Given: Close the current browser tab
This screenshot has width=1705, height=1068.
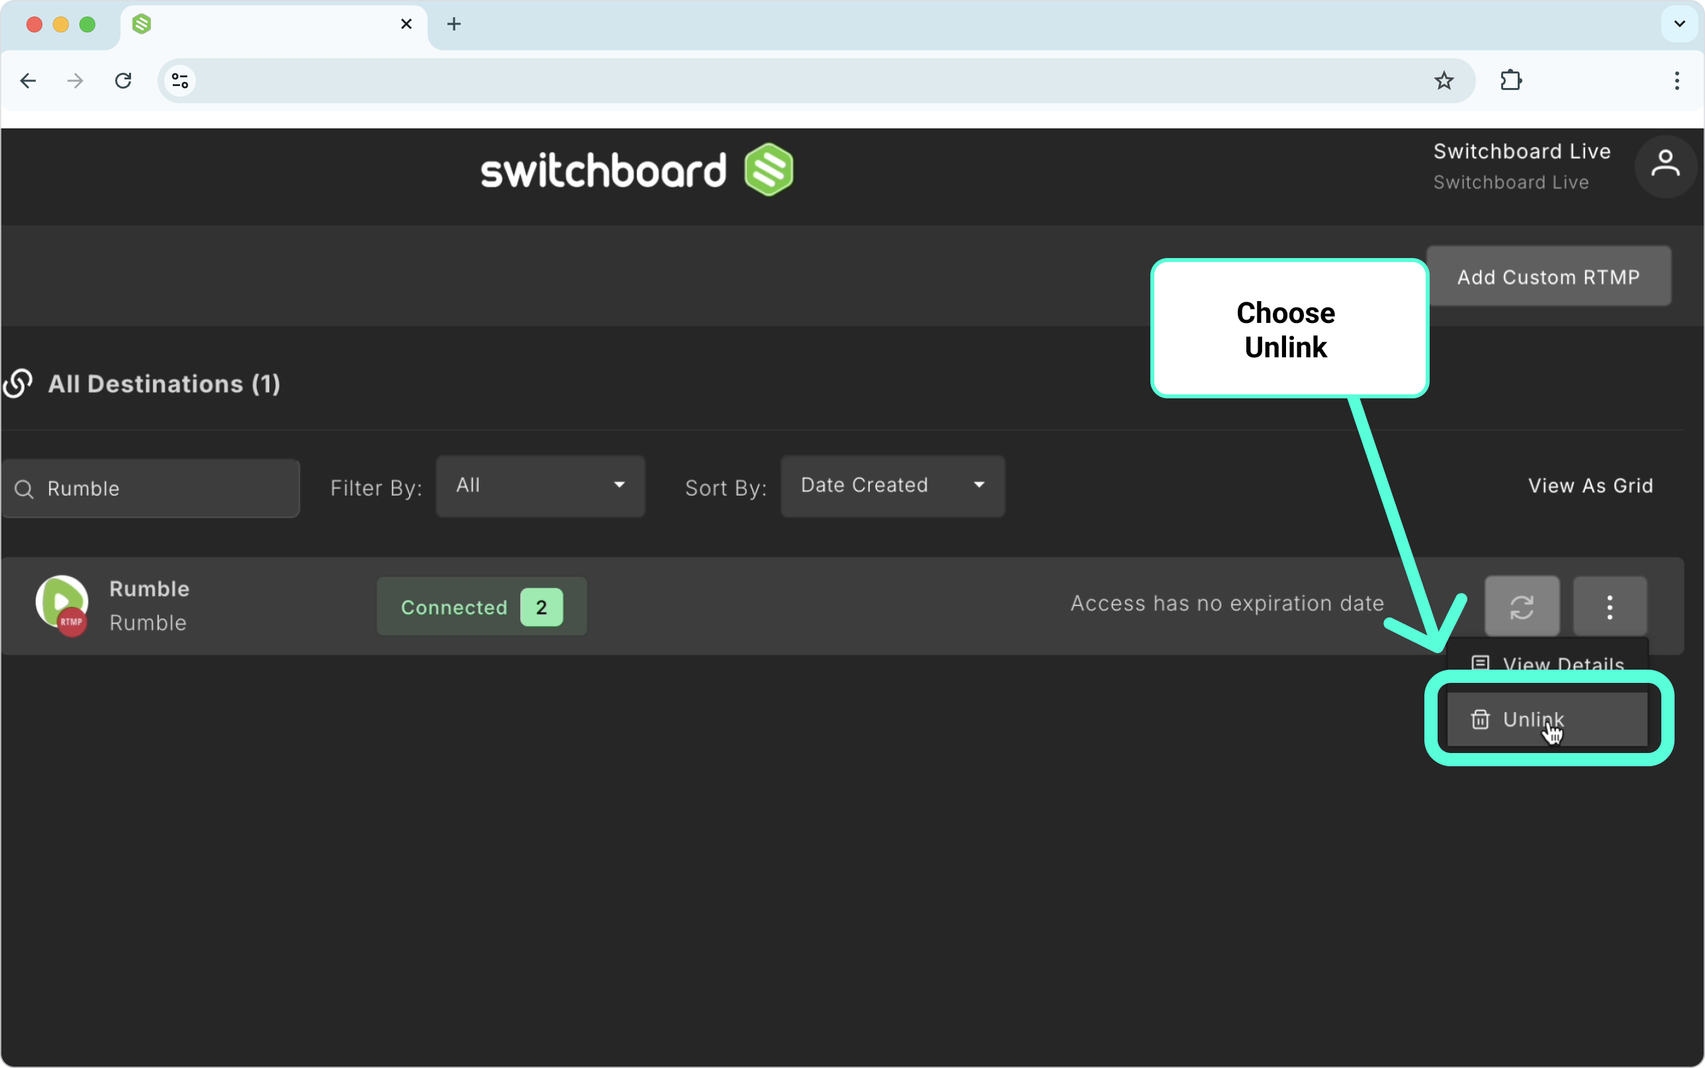Looking at the screenshot, I should click(406, 24).
